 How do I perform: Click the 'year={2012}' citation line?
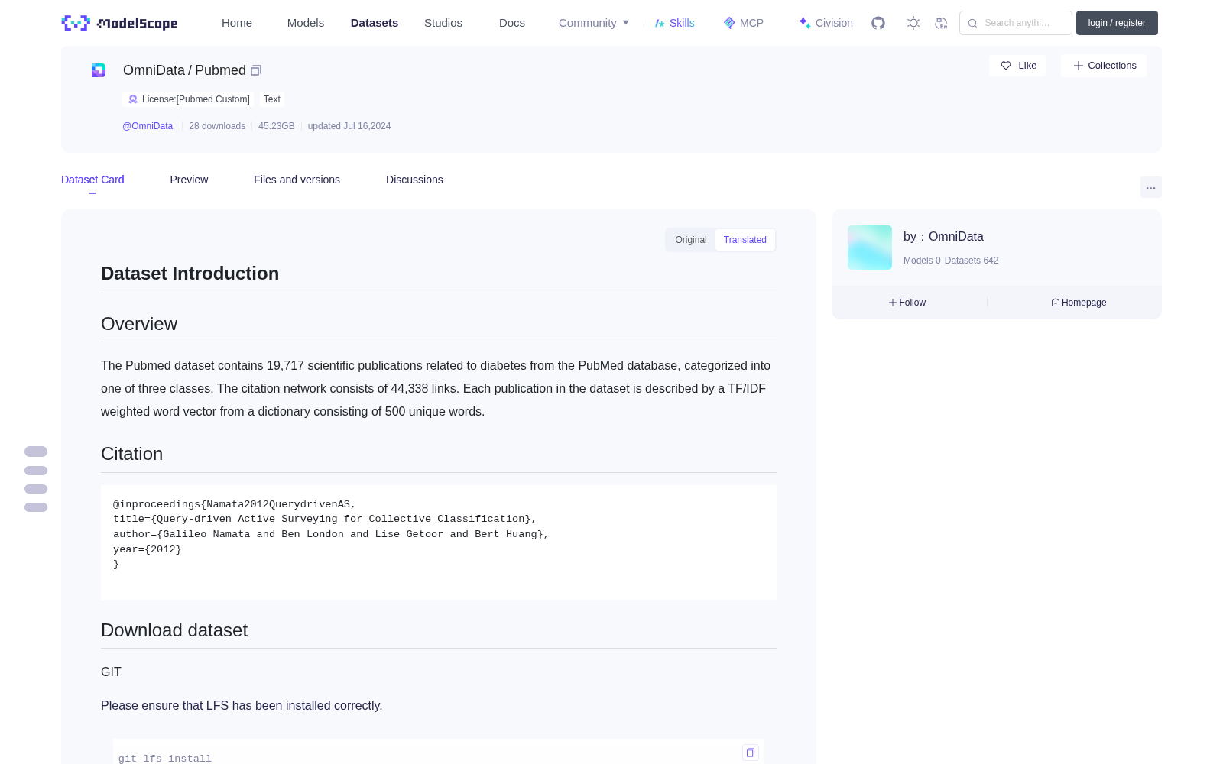point(148,549)
